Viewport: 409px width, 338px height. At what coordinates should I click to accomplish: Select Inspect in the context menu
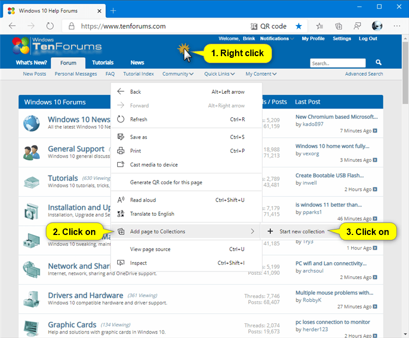click(187, 263)
